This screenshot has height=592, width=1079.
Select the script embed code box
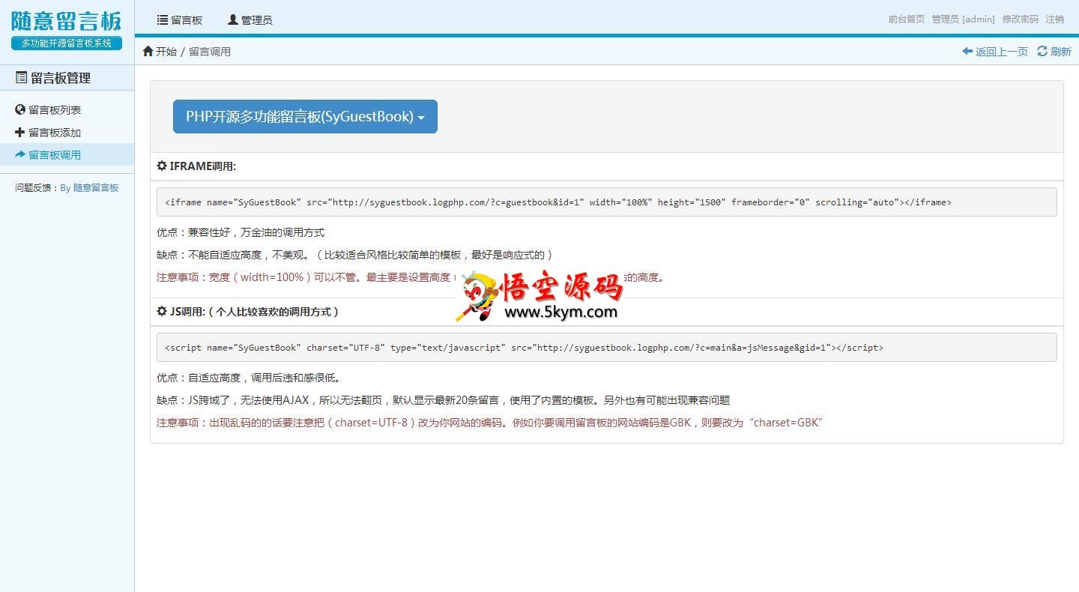coord(607,348)
